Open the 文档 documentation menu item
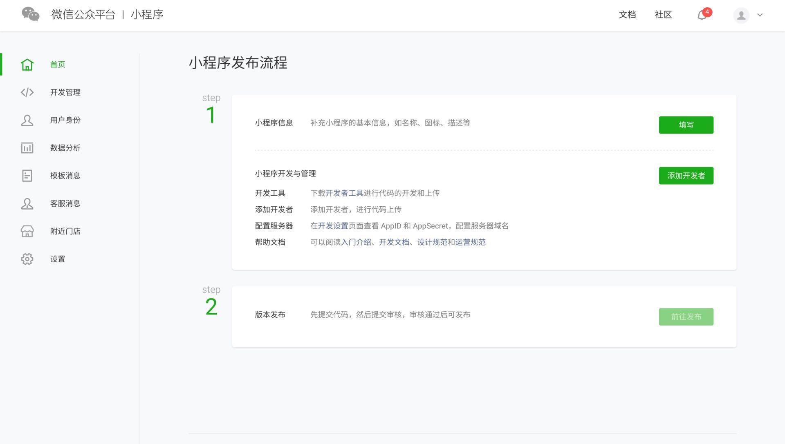 [628, 15]
